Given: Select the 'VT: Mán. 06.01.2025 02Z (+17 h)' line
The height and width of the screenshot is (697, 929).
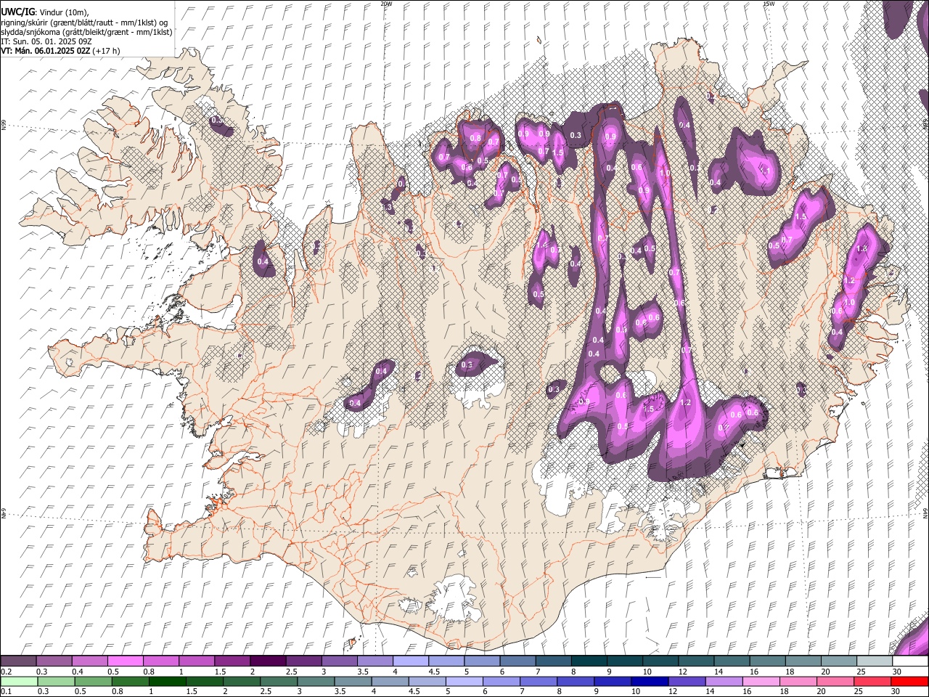Looking at the screenshot, I should [x=60, y=51].
